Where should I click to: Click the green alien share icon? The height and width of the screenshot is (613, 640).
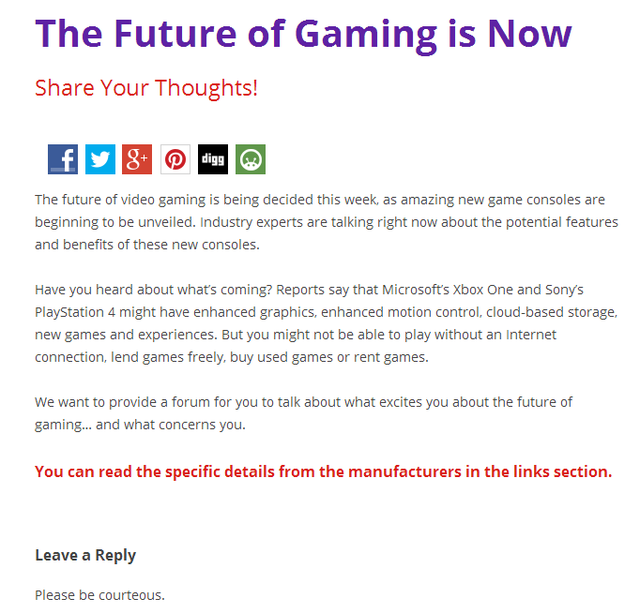(251, 159)
